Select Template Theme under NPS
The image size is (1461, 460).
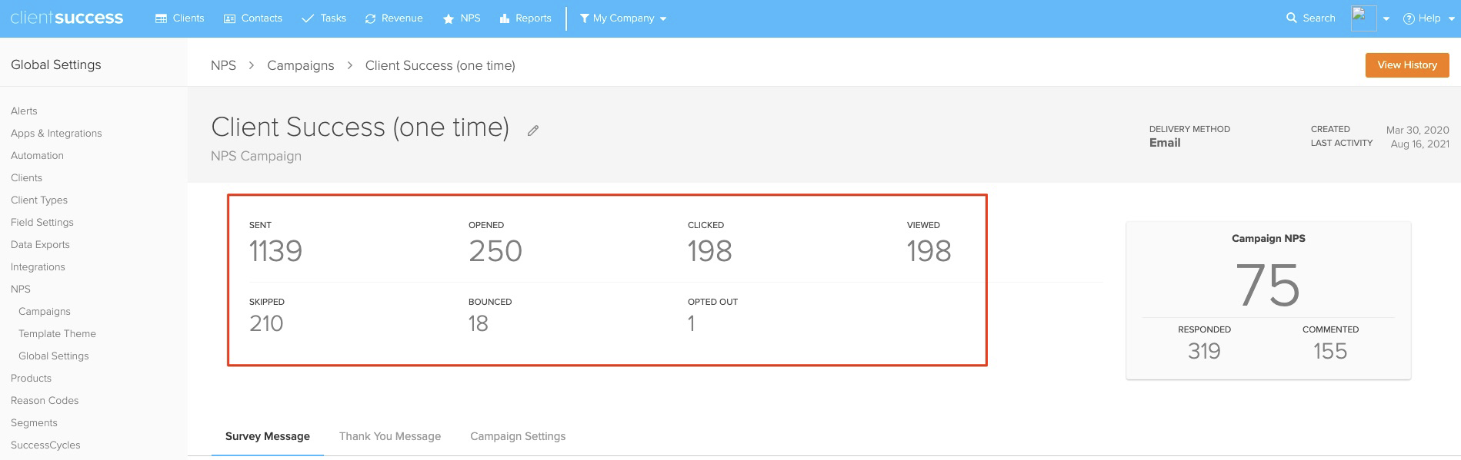coord(57,333)
